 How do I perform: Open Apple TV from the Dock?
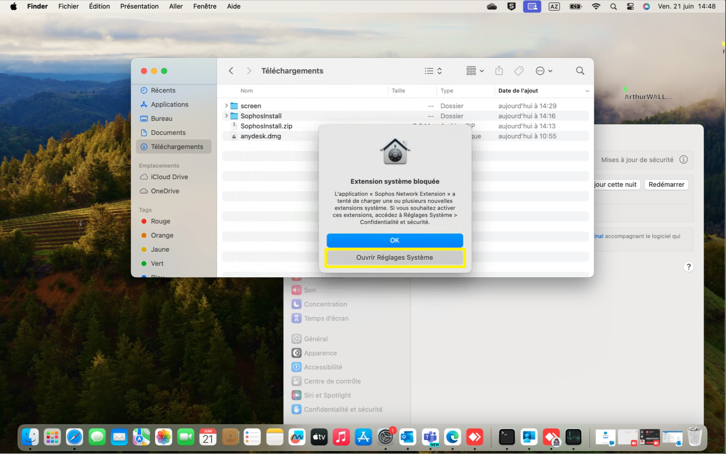coord(319,437)
